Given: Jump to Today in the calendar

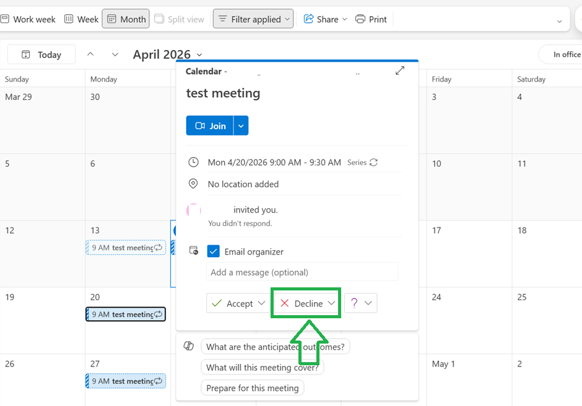Looking at the screenshot, I should point(41,54).
